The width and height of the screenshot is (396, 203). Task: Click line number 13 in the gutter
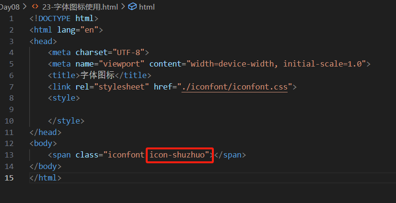[x=9, y=155]
